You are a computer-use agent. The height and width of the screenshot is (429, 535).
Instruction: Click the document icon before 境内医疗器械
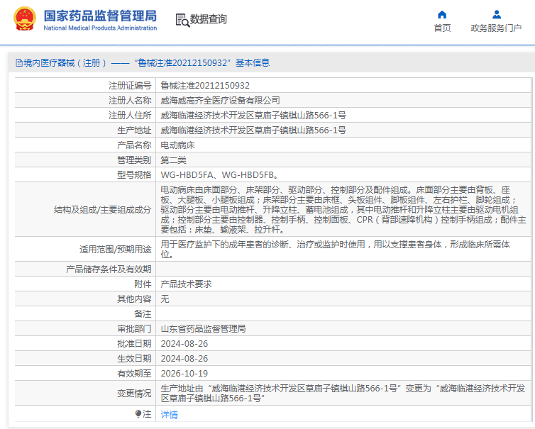(x=19, y=62)
